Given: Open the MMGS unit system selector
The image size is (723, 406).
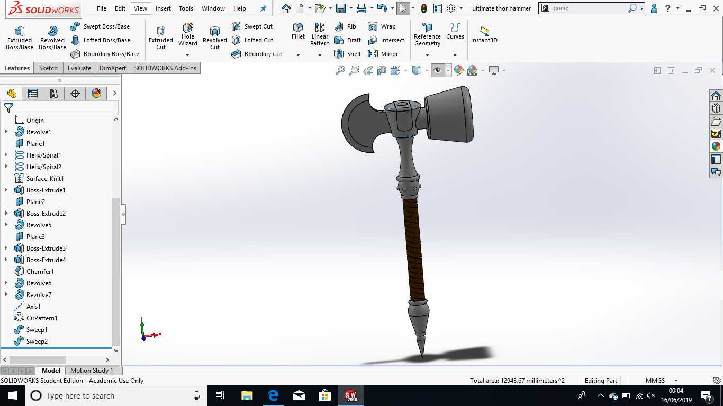Looking at the screenshot, I should coord(662,381).
